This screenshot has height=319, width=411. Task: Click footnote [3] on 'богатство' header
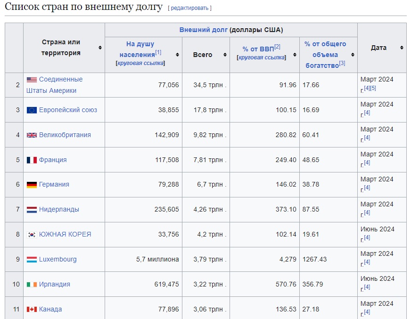click(x=342, y=64)
